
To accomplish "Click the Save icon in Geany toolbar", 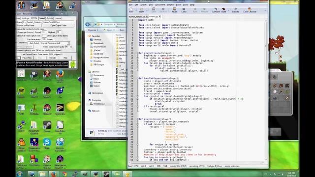I will pos(154,10).
